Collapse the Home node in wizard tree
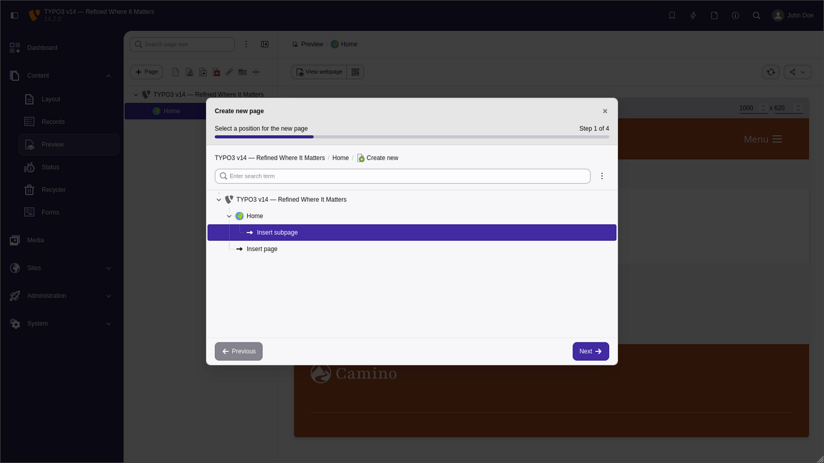Screen dimensions: 824x463 tap(229, 216)
